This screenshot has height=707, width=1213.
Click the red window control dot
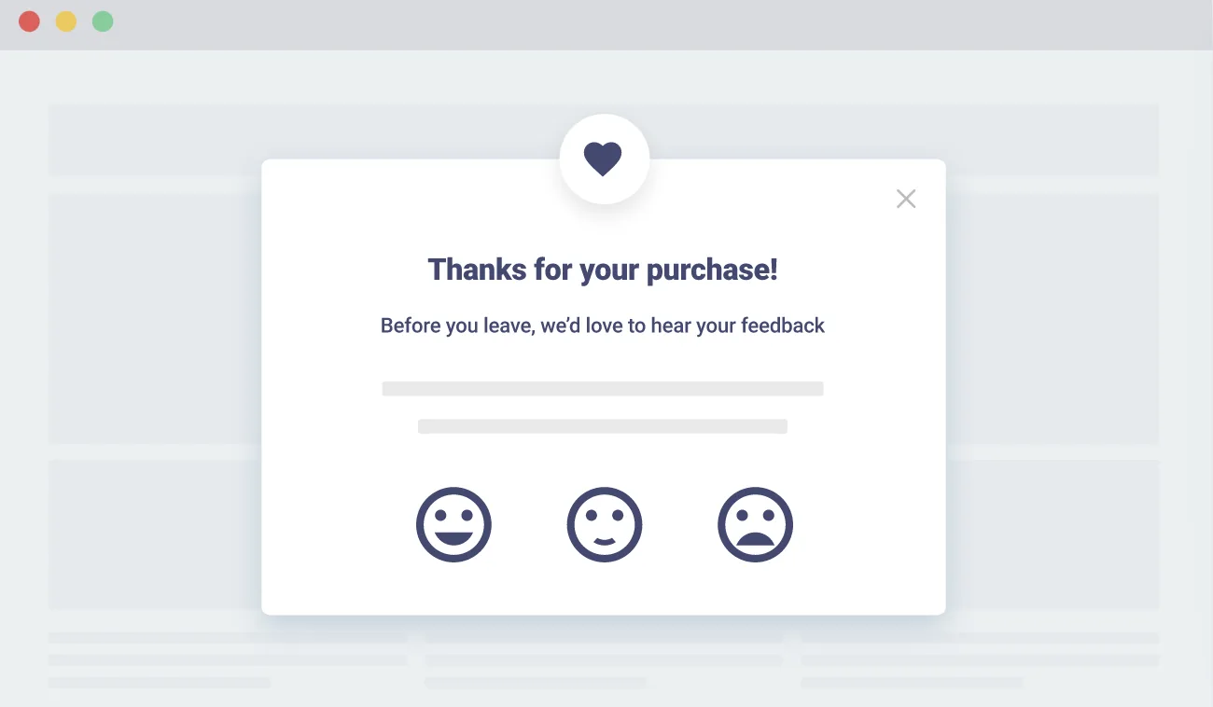pos(29,21)
